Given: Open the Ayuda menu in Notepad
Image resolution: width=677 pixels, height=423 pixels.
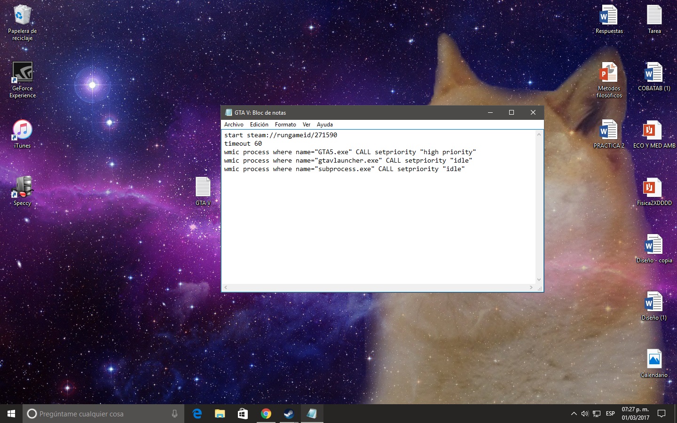Looking at the screenshot, I should (325, 125).
